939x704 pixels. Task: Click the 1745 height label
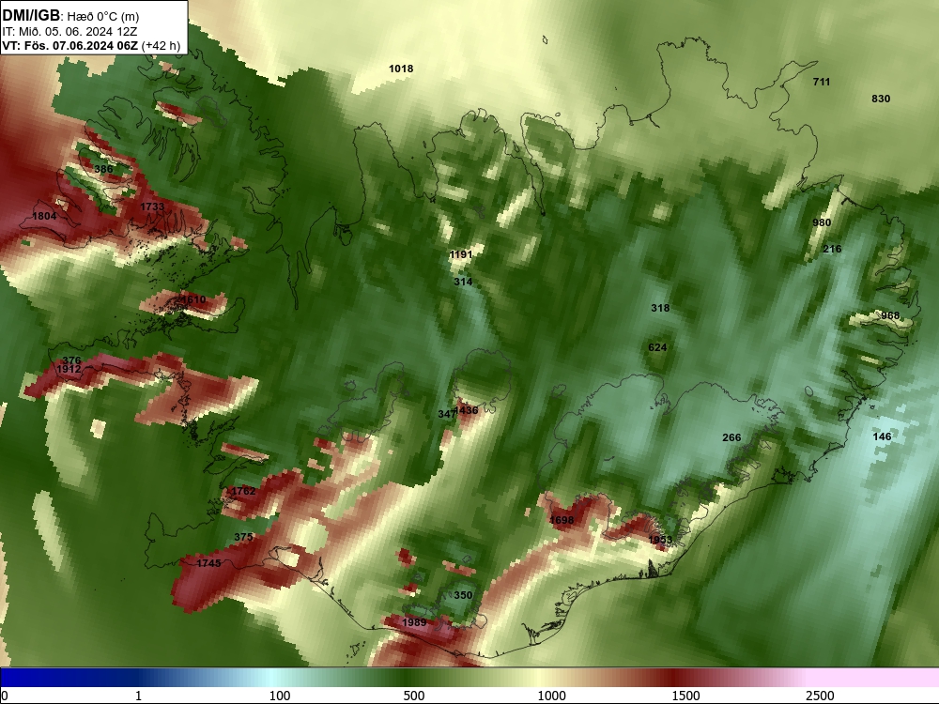click(209, 563)
